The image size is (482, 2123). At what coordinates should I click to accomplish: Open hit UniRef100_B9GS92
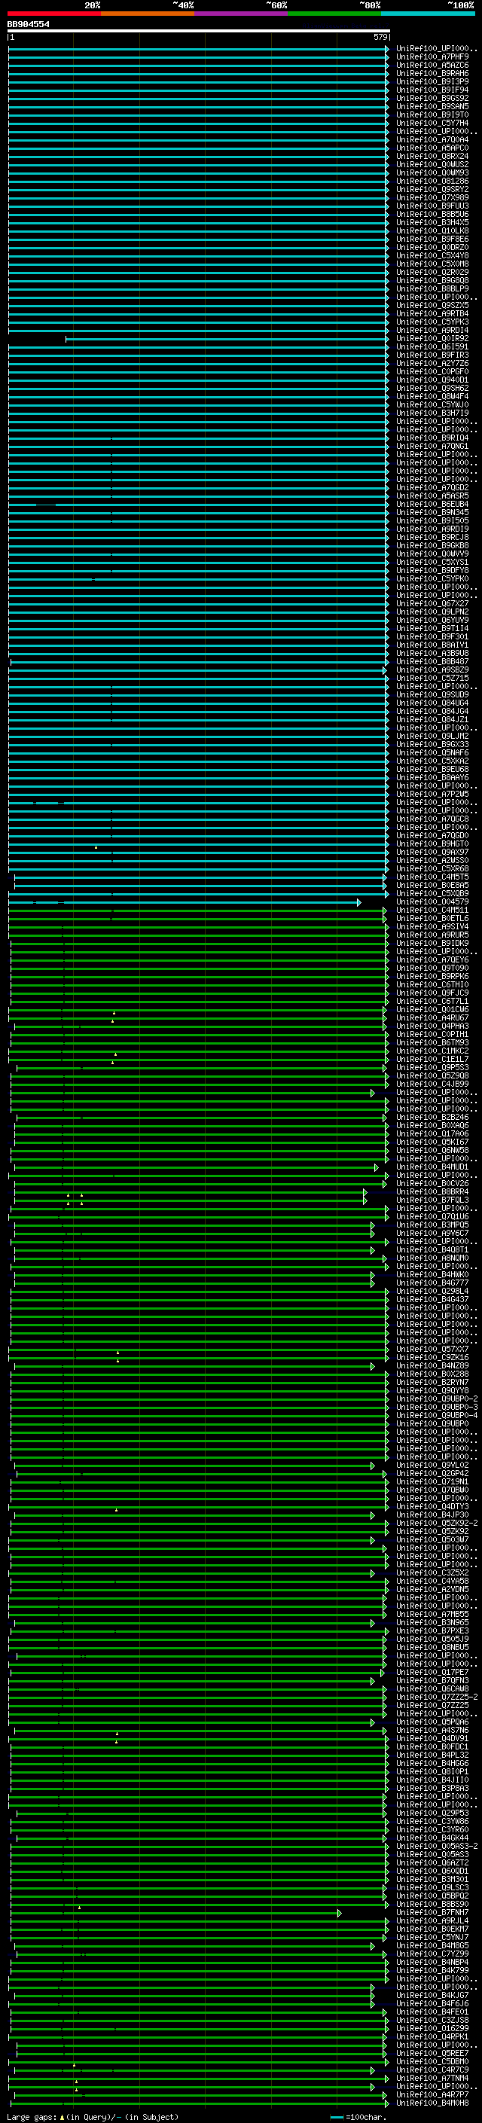(432, 98)
